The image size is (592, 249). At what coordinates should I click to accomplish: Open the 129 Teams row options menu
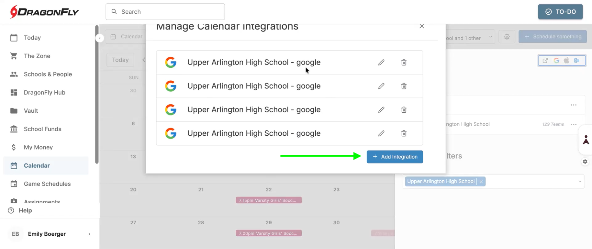[x=573, y=124]
